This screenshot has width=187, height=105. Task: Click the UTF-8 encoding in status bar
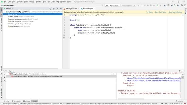click(x=171, y=104)
